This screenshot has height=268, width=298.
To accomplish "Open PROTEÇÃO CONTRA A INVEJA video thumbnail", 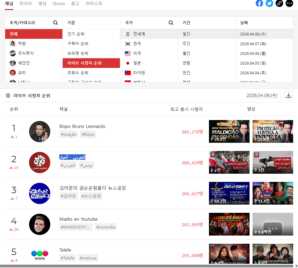I will [x=273, y=132].
